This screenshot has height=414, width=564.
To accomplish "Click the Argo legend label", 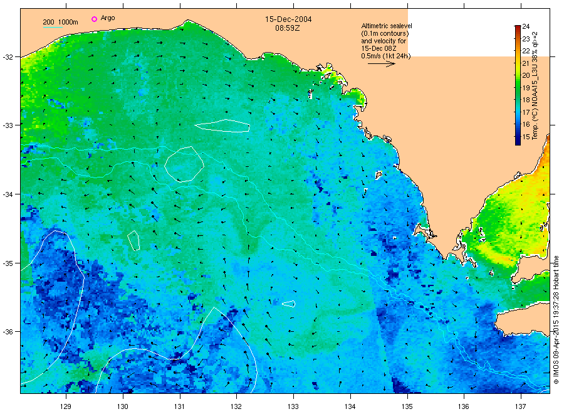I will [108, 18].
